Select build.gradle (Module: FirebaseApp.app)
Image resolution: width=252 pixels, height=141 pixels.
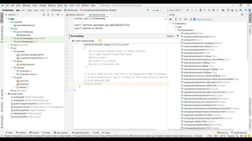pyautogui.click(x=30, y=100)
